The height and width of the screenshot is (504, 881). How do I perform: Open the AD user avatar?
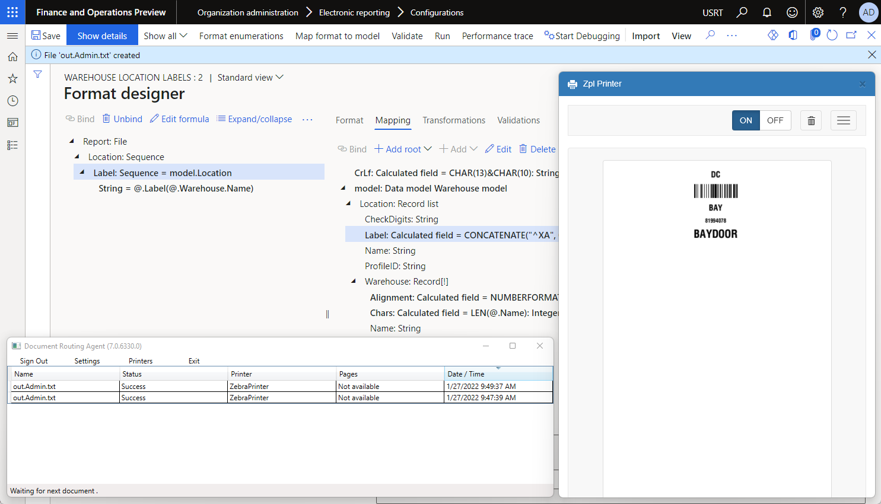pyautogui.click(x=869, y=12)
